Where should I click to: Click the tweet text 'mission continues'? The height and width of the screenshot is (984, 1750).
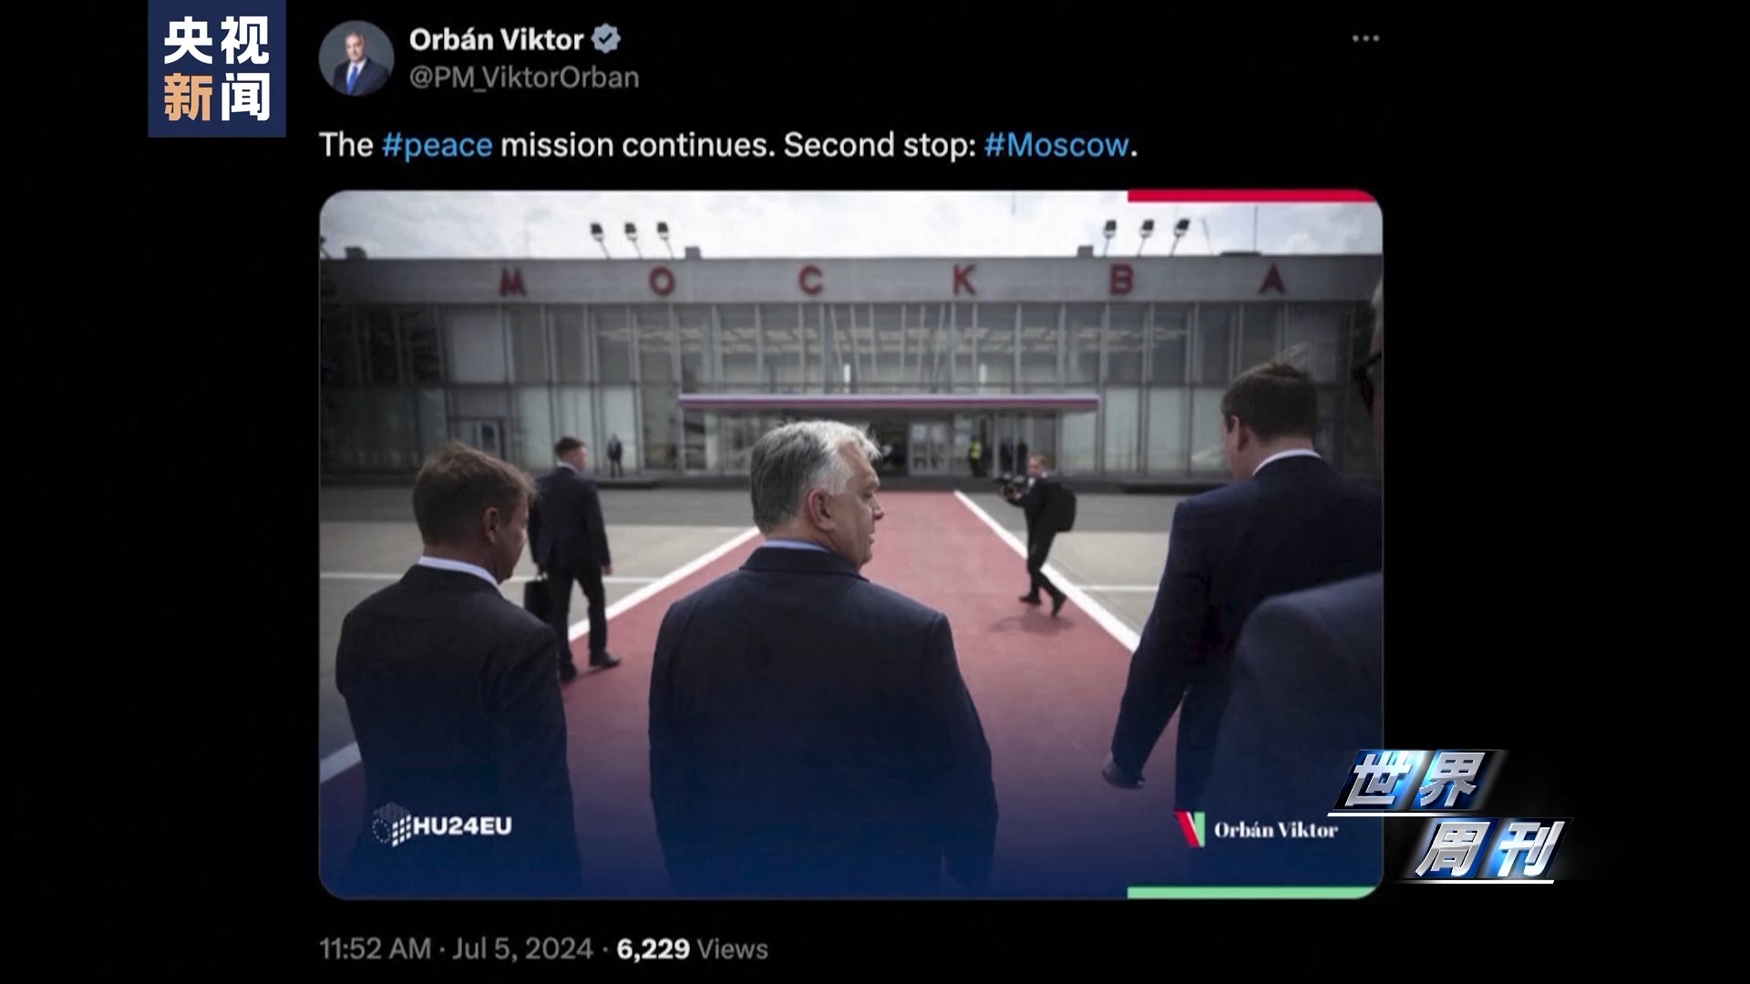click(633, 146)
